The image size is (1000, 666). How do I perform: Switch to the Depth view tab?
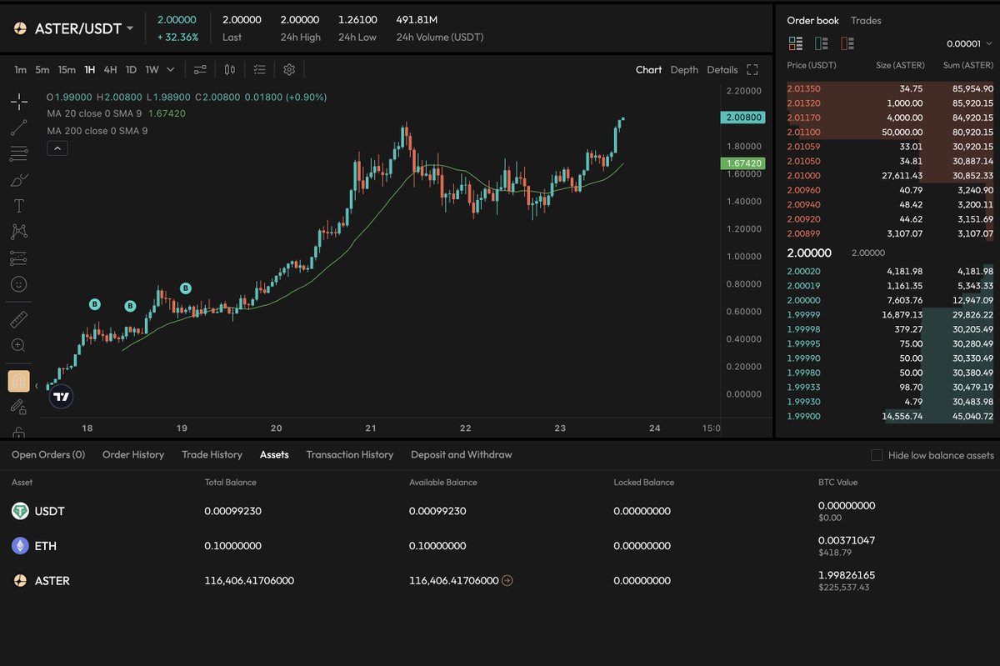684,70
